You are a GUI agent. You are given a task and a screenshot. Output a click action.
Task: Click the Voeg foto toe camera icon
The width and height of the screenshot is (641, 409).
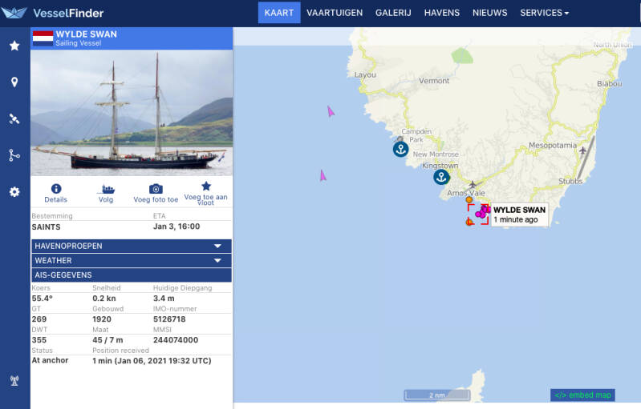(x=156, y=189)
